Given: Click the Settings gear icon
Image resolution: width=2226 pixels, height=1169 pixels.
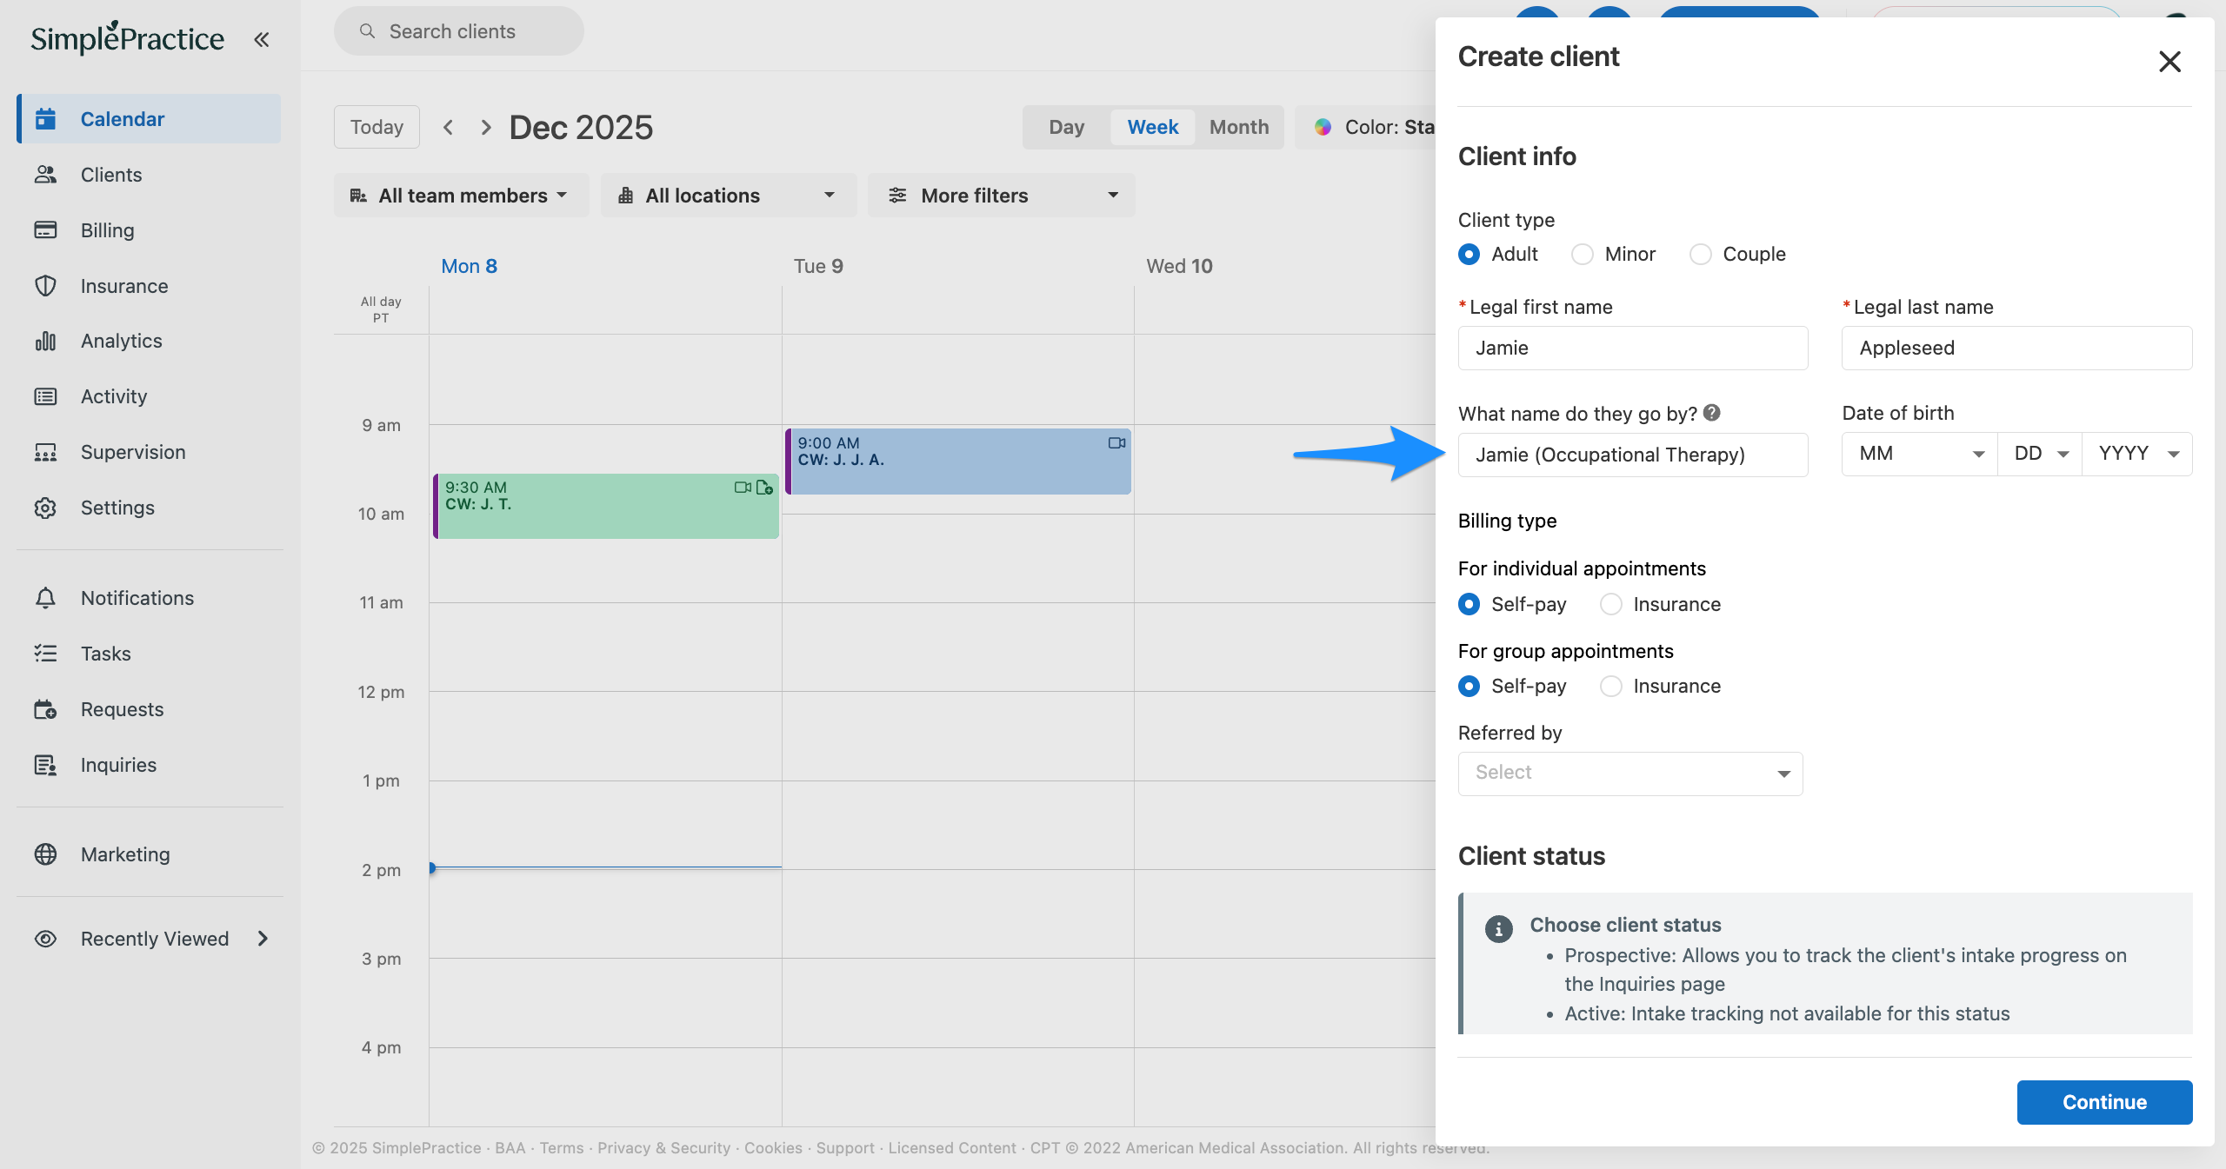Looking at the screenshot, I should (x=45, y=508).
